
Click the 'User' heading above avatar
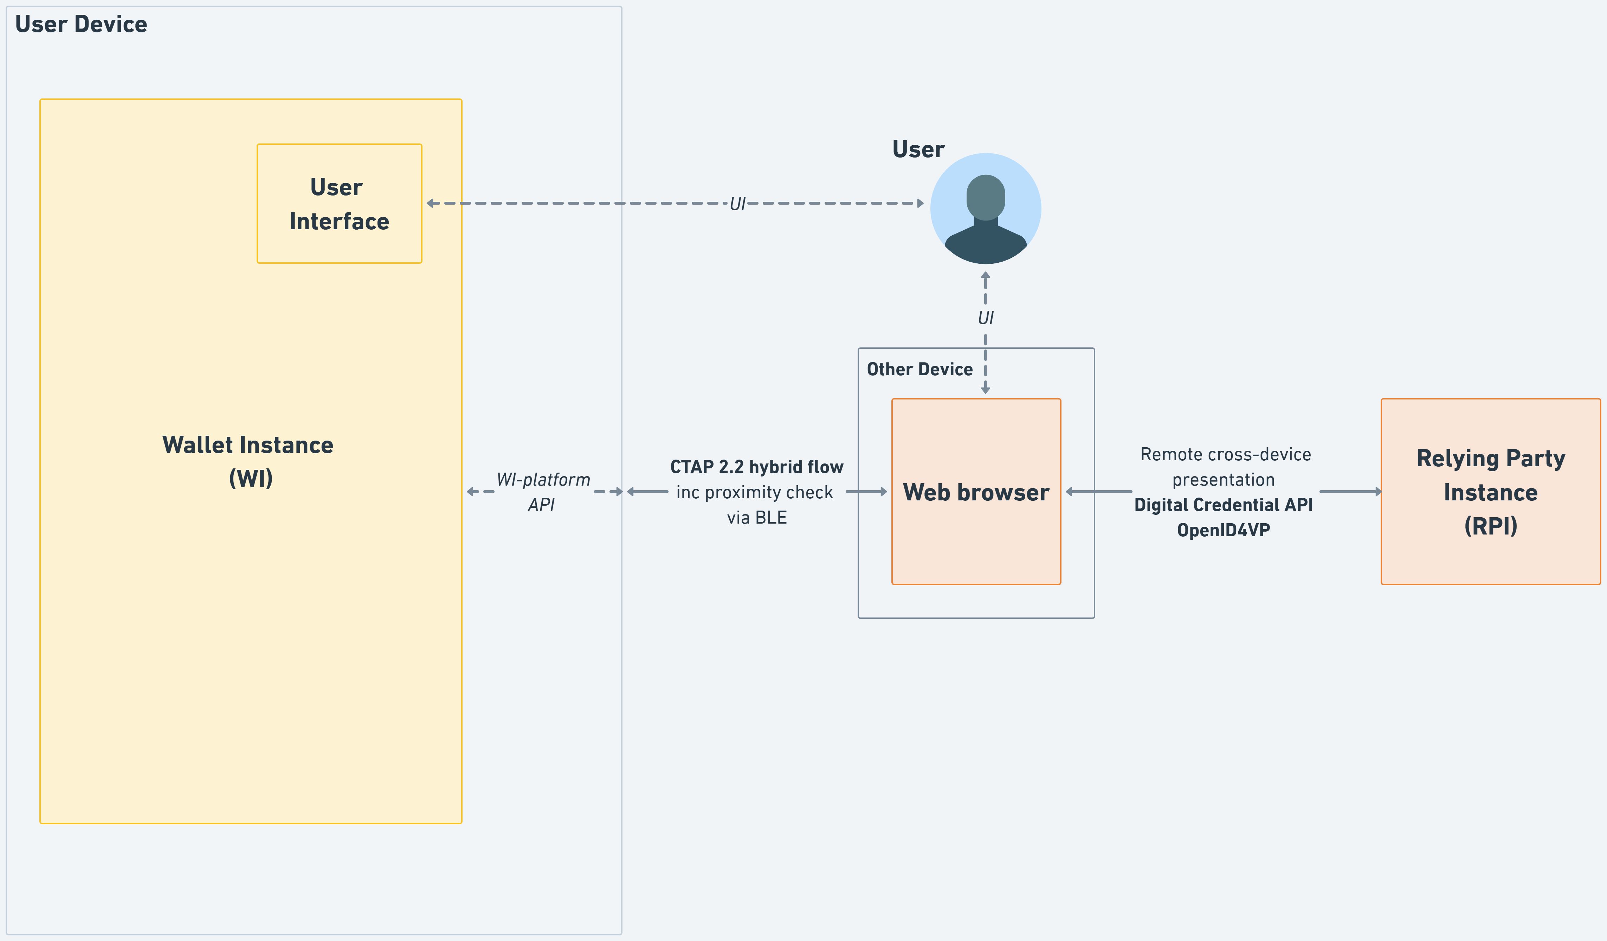click(x=918, y=149)
